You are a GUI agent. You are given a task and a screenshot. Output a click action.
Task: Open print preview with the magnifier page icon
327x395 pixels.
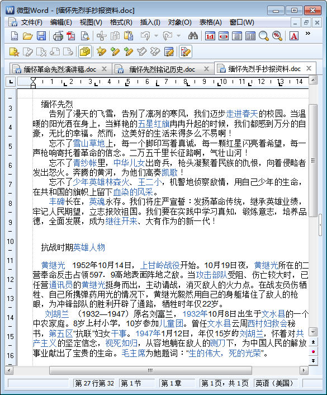pyautogui.click(x=85, y=36)
